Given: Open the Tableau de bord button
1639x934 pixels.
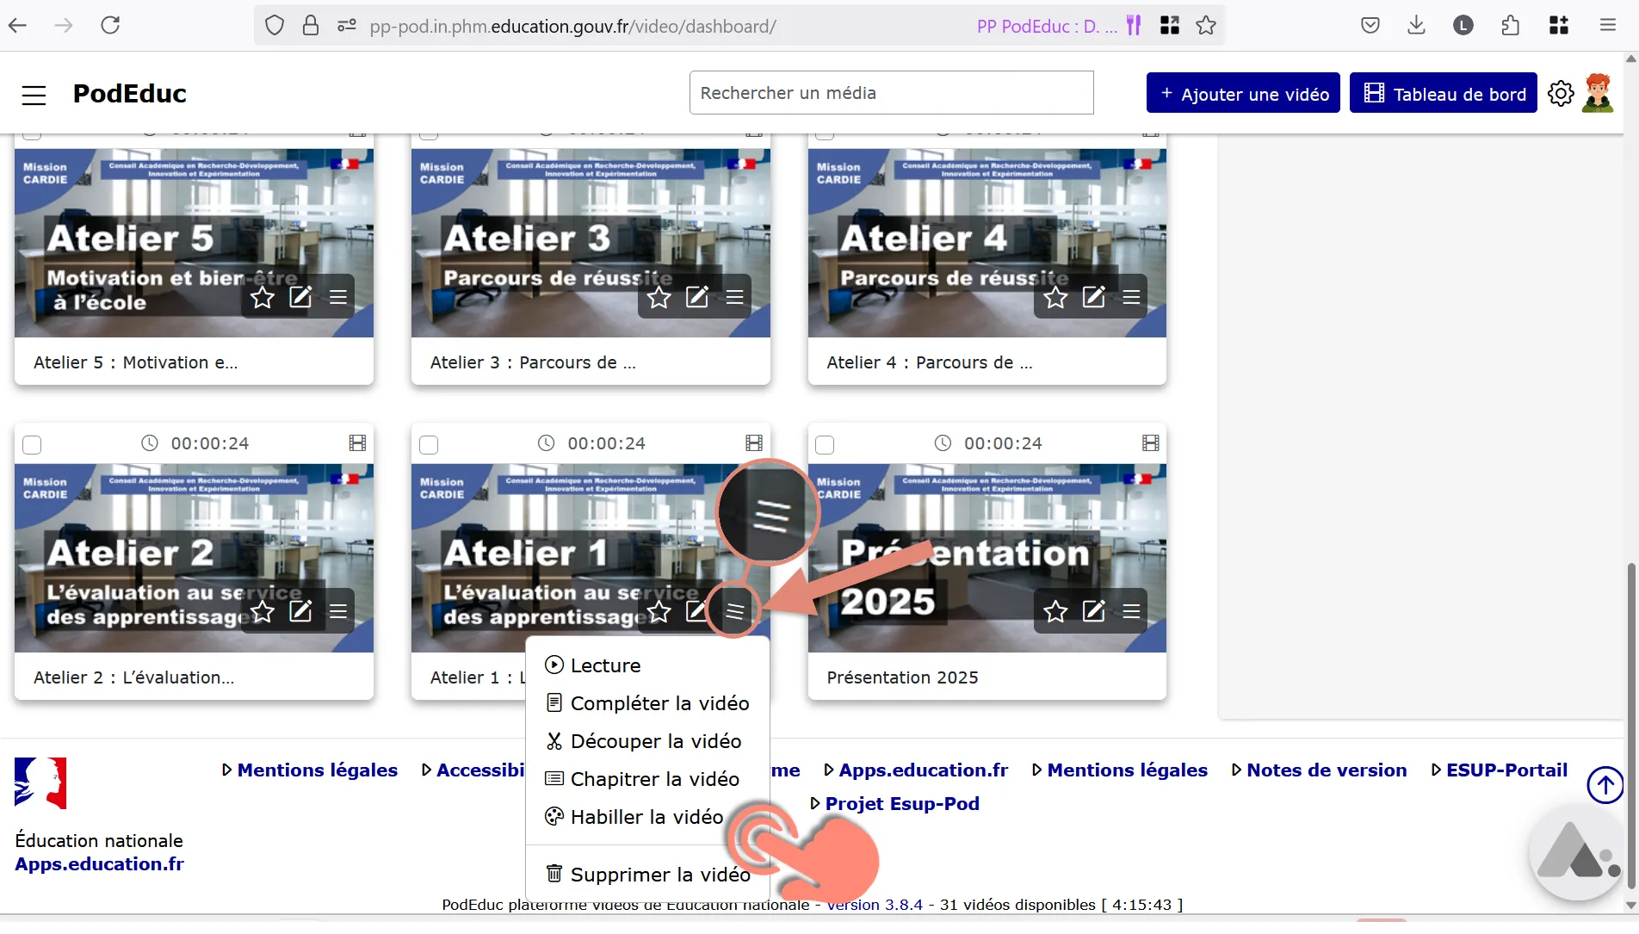Looking at the screenshot, I should [x=1444, y=93].
